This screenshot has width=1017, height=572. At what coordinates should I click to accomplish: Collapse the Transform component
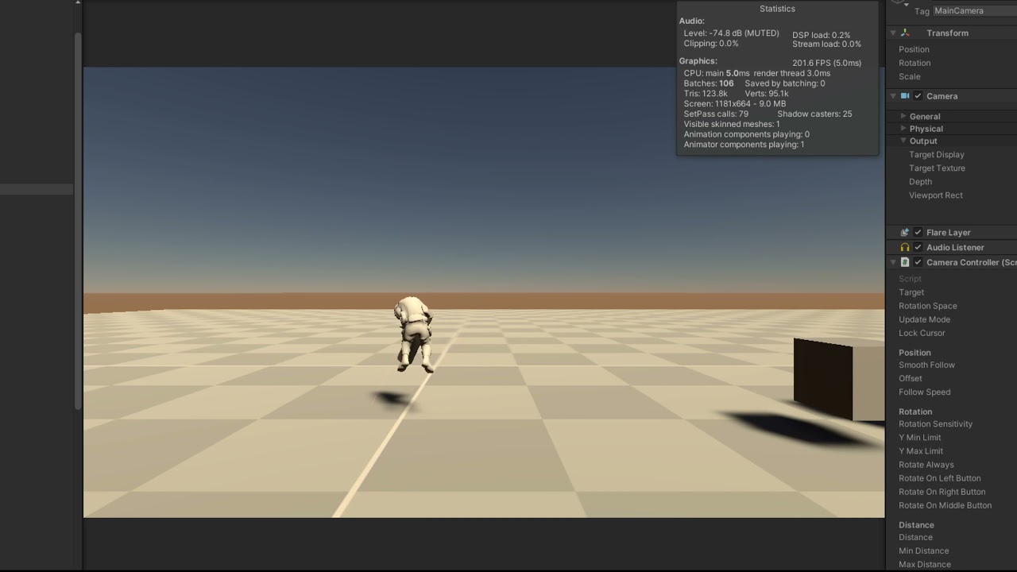point(893,33)
